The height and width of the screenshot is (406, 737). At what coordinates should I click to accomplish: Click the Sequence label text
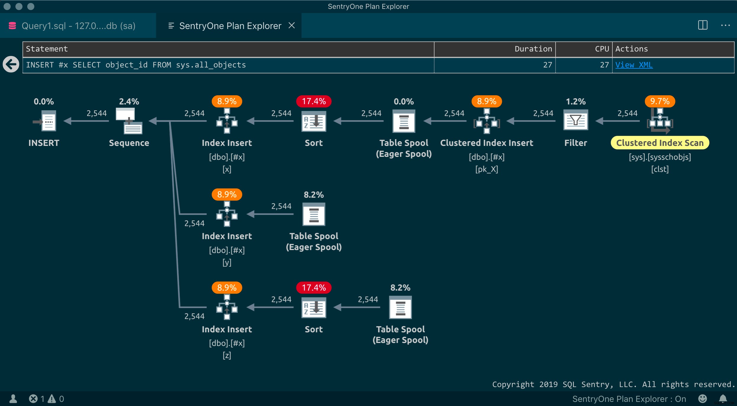coord(129,143)
